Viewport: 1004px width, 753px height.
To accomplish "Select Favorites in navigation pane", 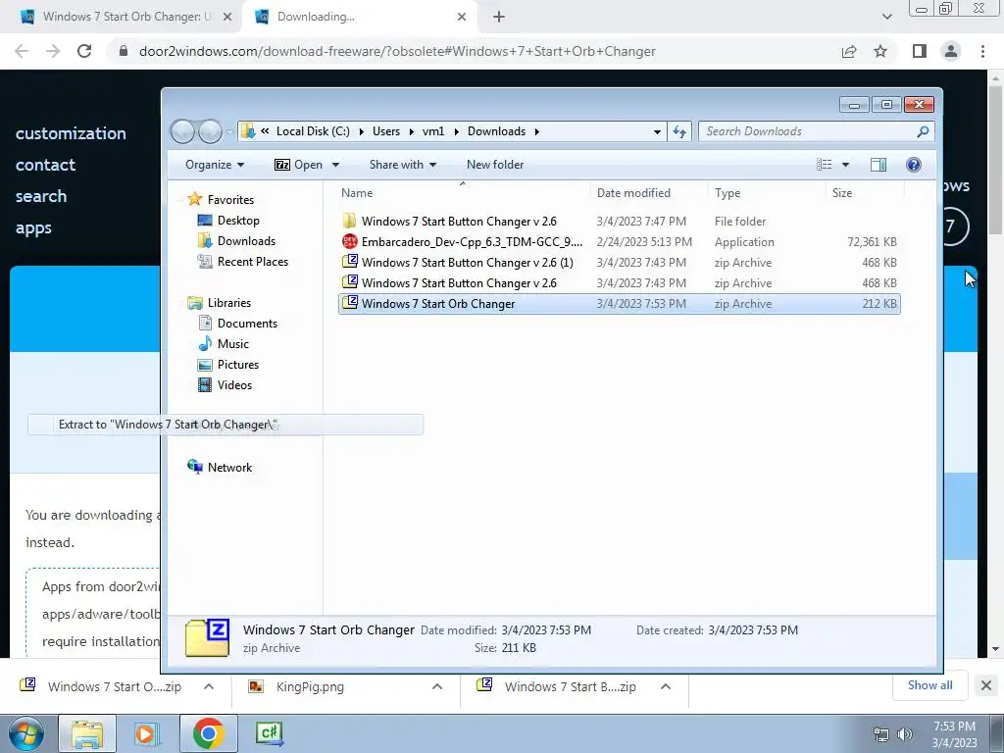I will 221,200.
